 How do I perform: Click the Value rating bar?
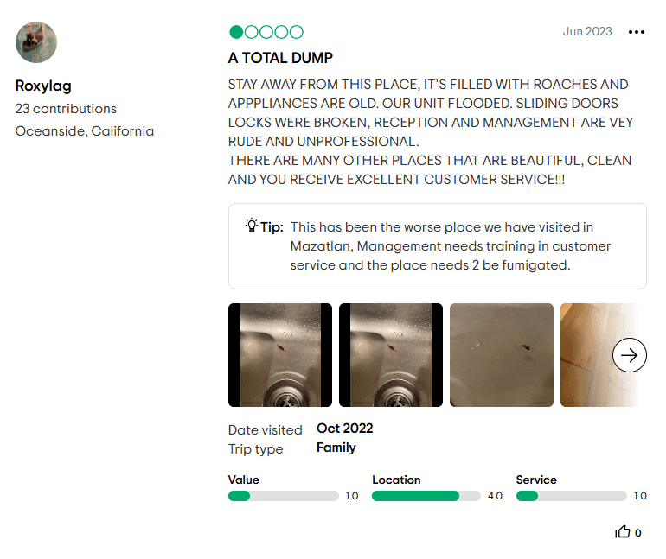(283, 496)
